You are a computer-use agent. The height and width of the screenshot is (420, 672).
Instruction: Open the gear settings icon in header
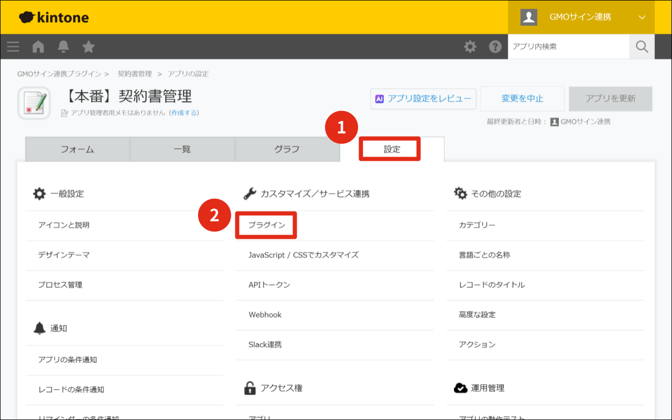tap(470, 47)
